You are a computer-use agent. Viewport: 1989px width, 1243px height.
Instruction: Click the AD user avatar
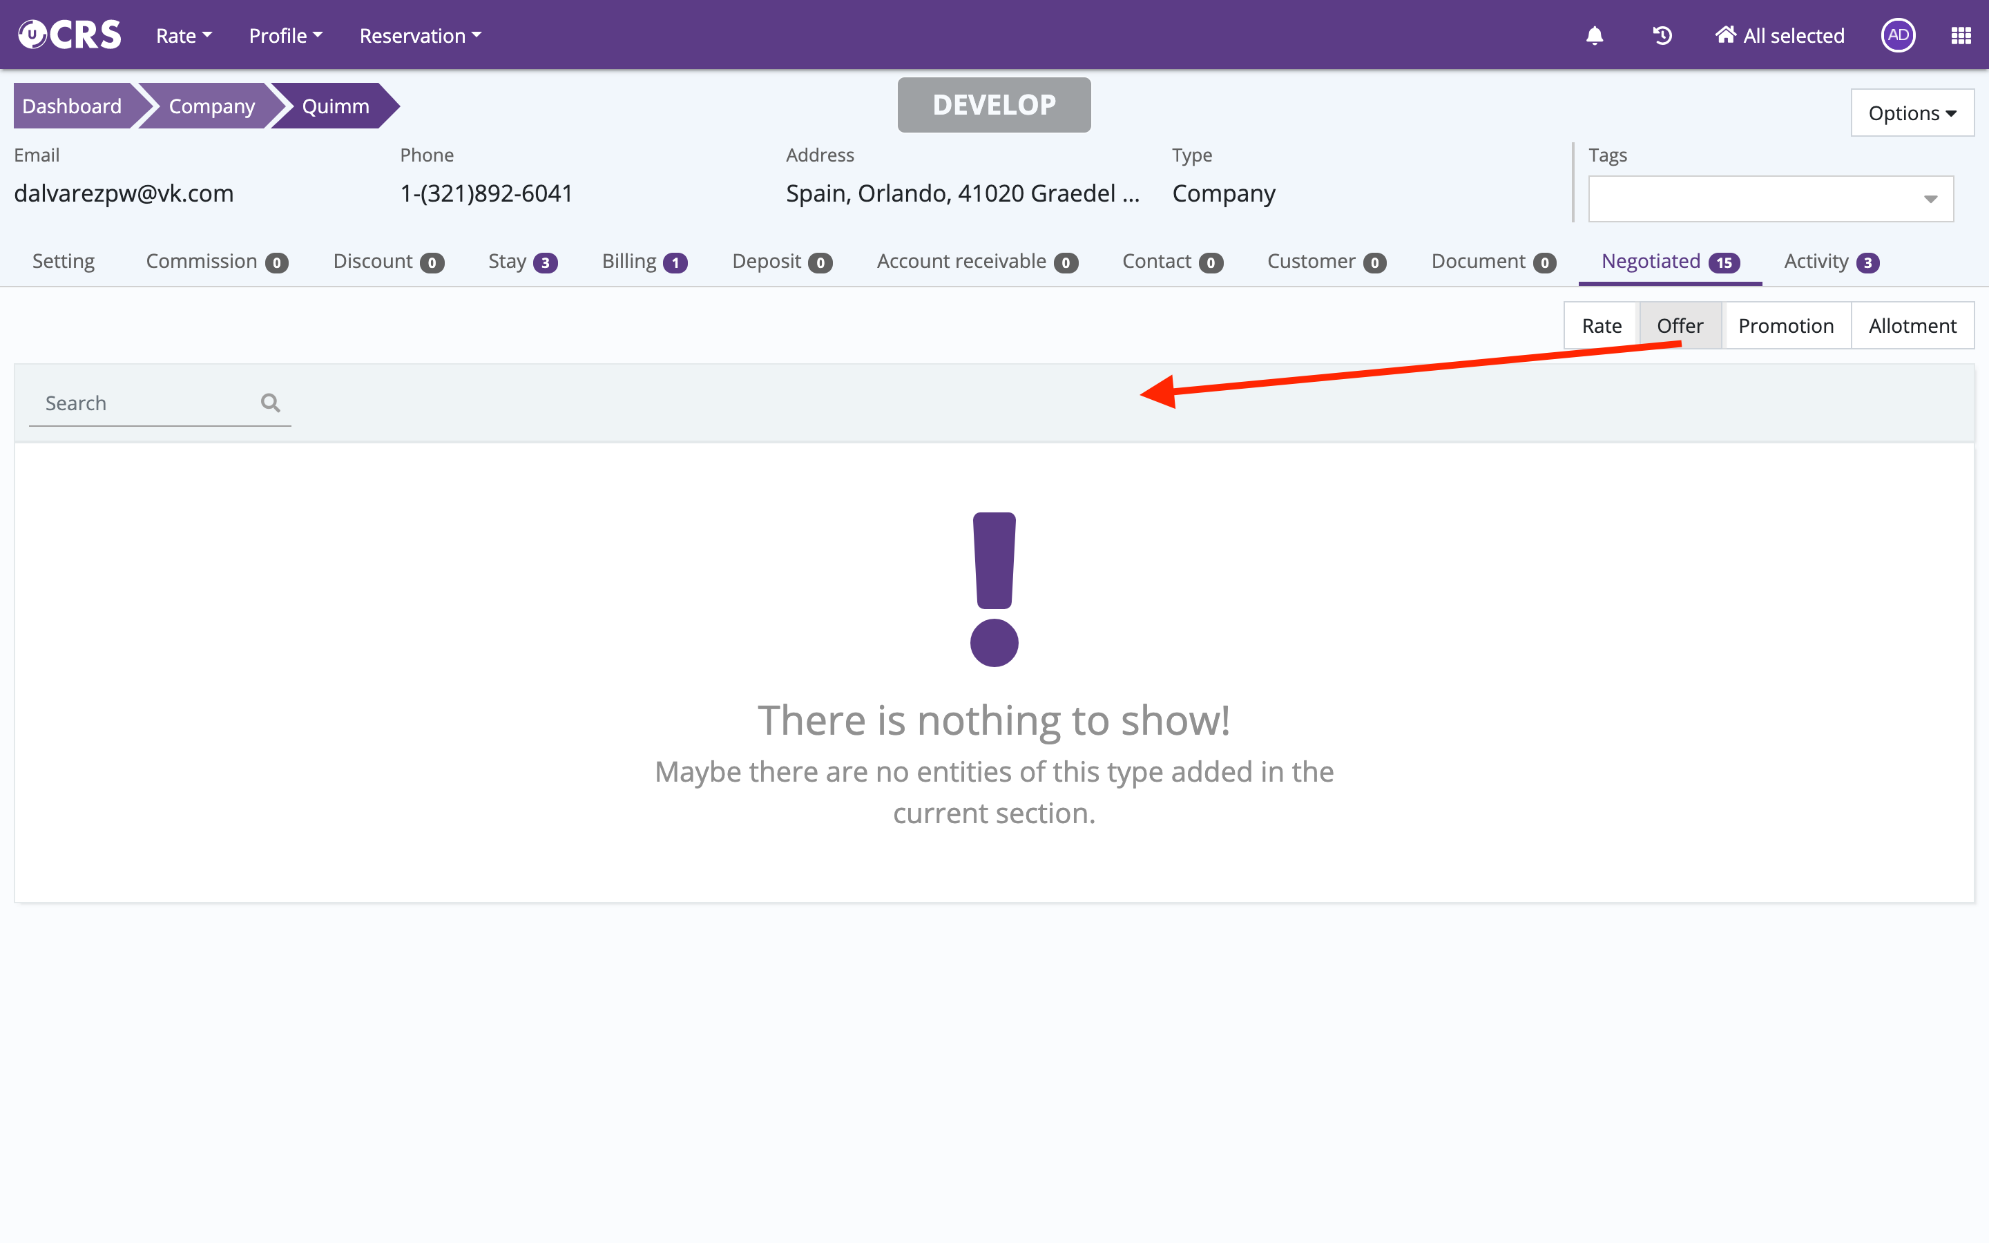[1898, 35]
